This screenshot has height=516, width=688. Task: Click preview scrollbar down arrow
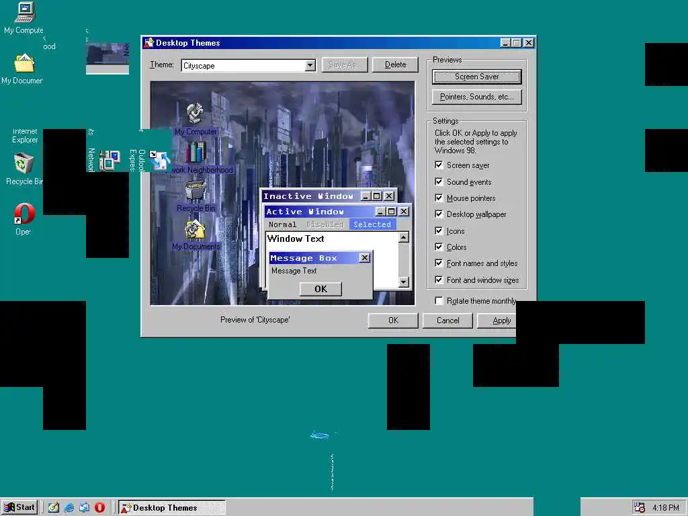[404, 282]
